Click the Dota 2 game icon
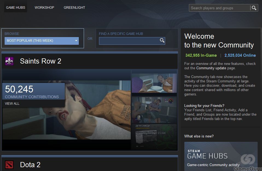Viewport: 262px width, 171px height. [9, 165]
